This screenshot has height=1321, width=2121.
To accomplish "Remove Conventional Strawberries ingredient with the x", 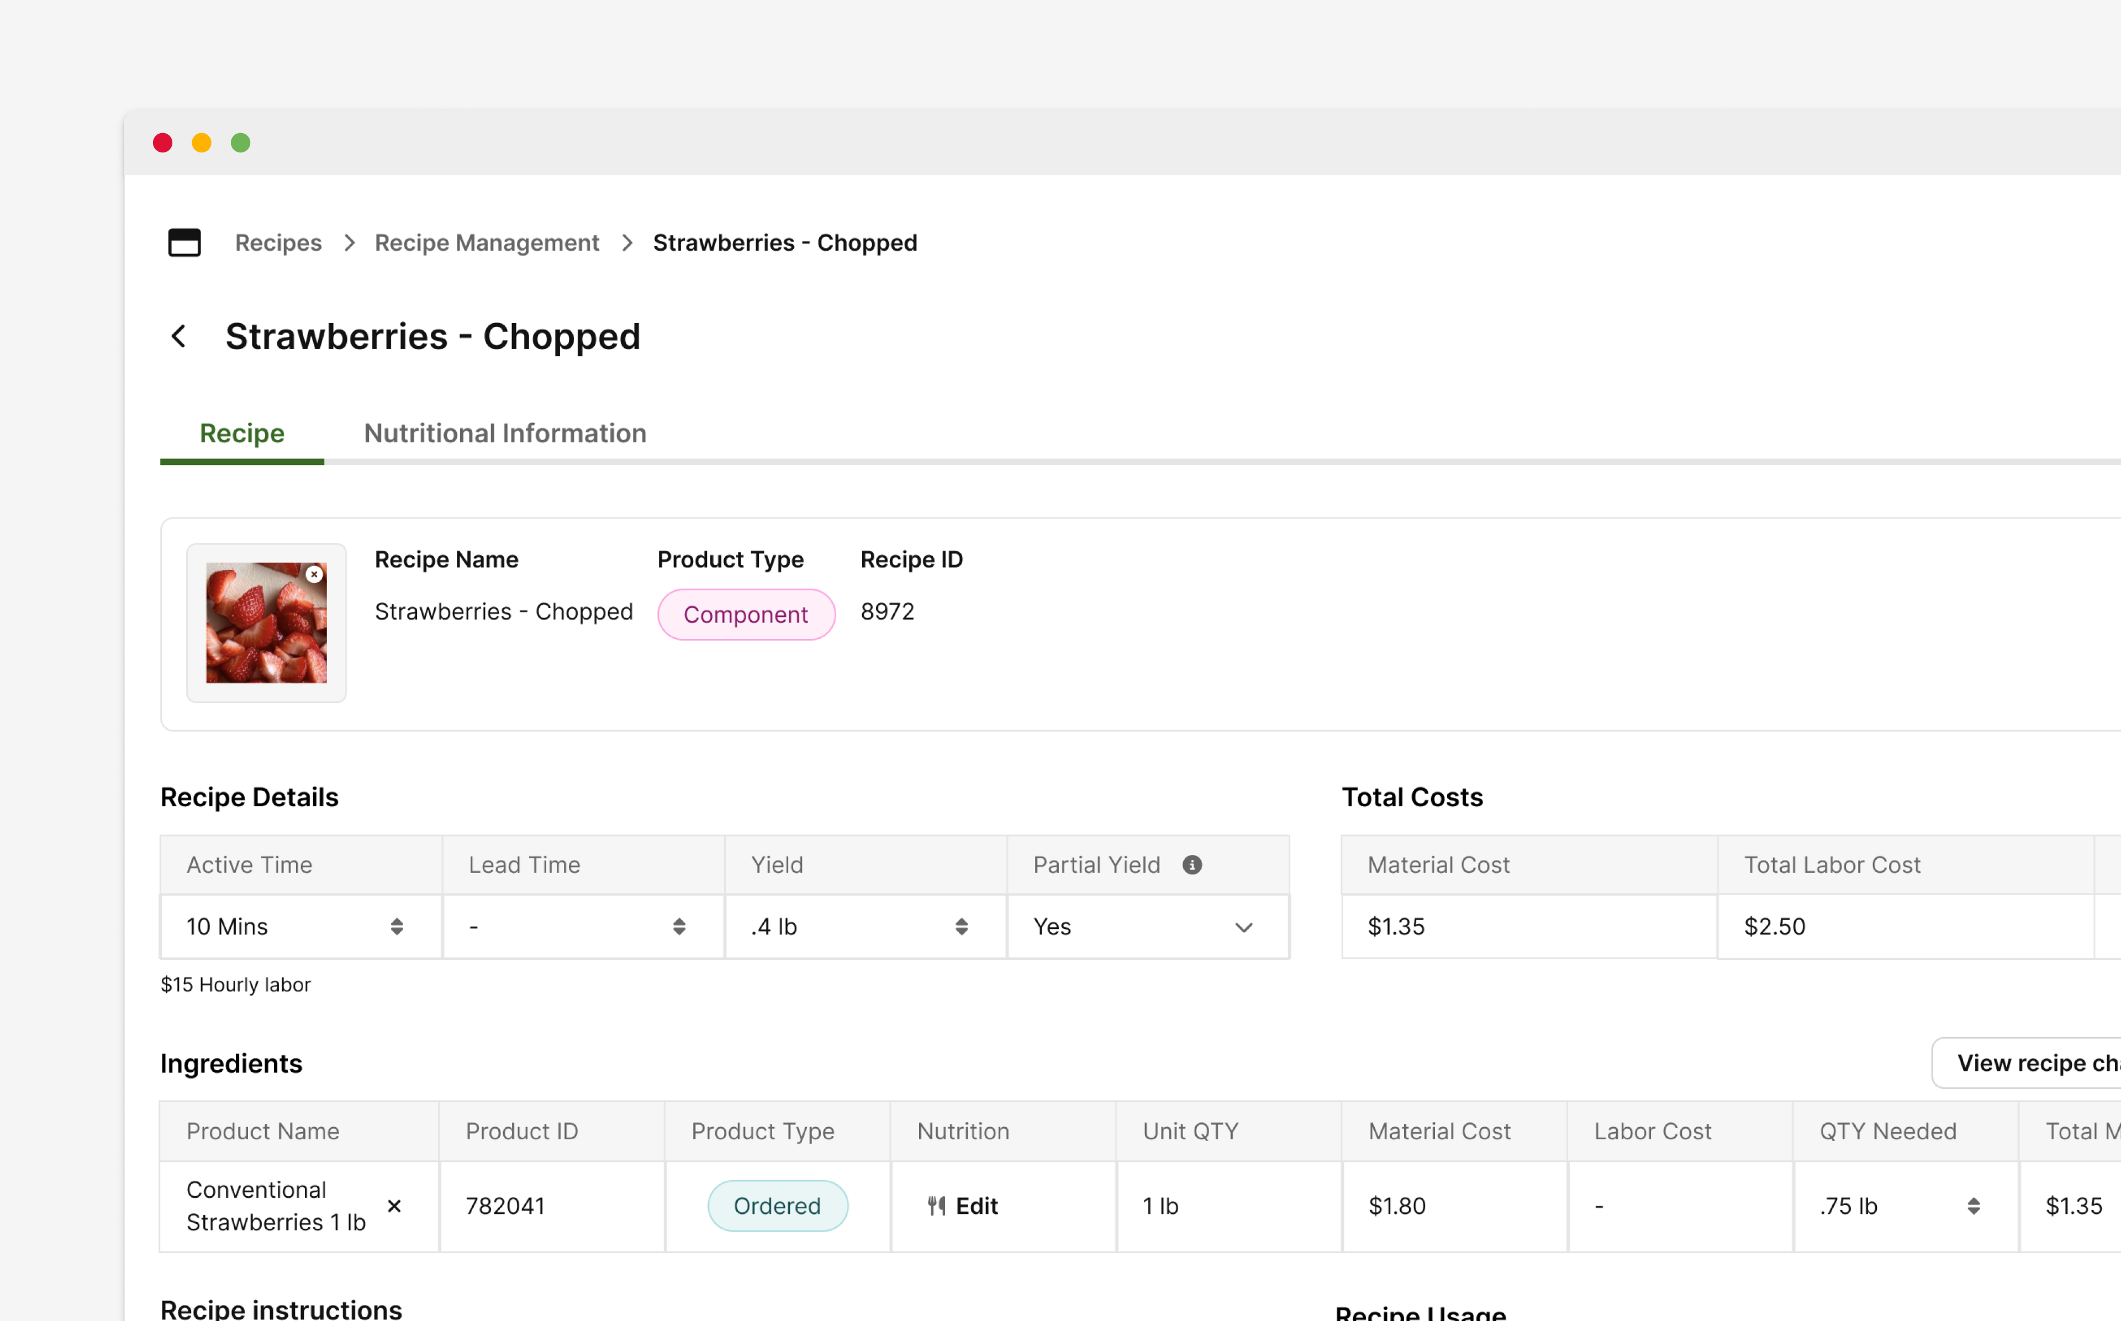I will coord(394,1206).
